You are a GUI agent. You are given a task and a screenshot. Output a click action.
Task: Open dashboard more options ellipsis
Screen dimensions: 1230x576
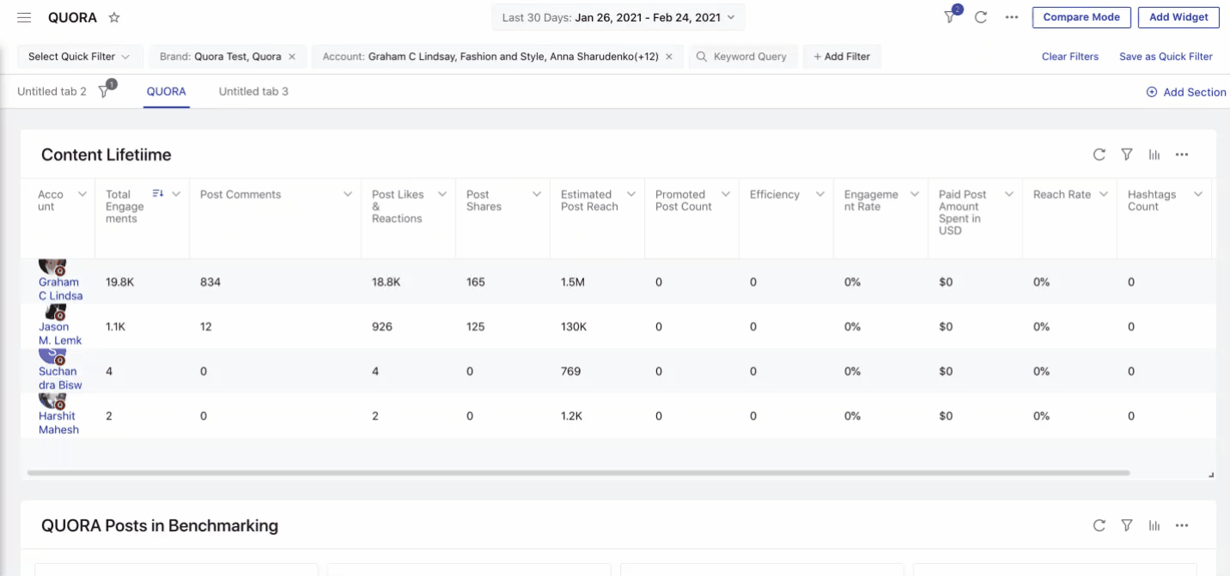pyautogui.click(x=1012, y=17)
